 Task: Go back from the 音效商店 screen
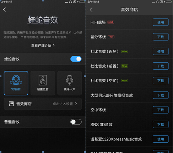pyautogui.click(x=91, y=10)
